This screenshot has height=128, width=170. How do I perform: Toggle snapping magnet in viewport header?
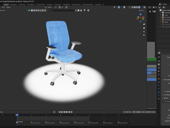click(60, 7)
